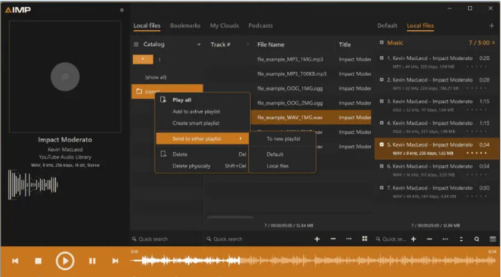This screenshot has width=501, height=277.
Task: Click the search magnifier in playlist toolbar
Action: (x=477, y=239)
